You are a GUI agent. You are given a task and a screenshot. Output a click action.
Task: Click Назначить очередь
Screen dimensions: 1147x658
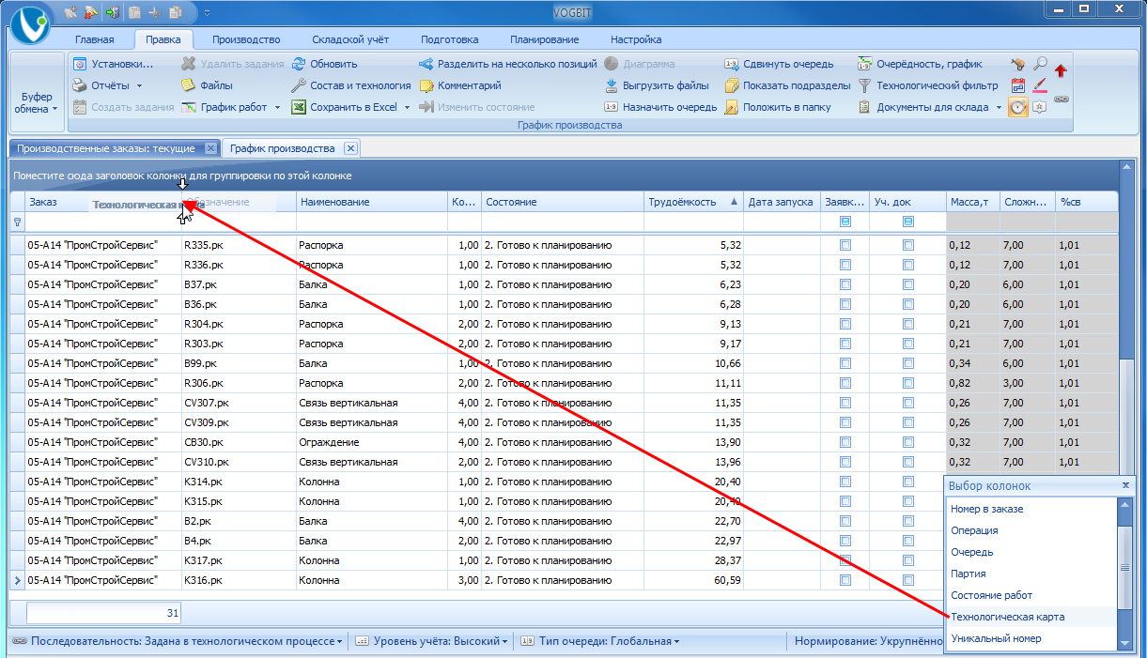click(659, 107)
